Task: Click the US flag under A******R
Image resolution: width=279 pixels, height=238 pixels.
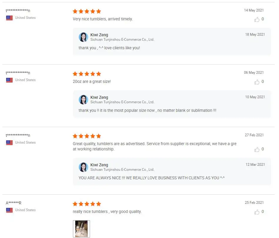Action: point(9,210)
